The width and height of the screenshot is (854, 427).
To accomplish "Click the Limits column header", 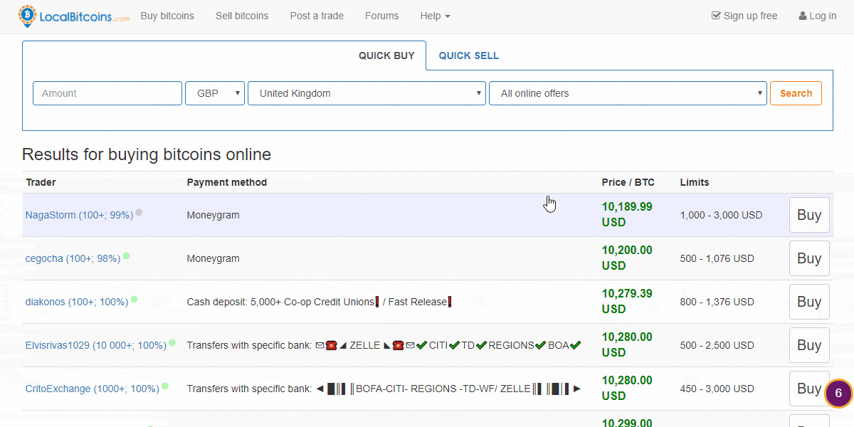I will click(695, 182).
